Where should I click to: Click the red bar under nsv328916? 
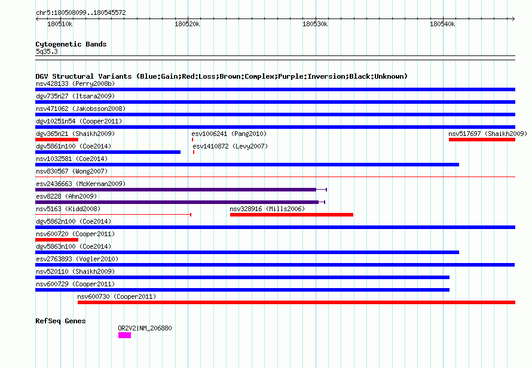point(292,215)
